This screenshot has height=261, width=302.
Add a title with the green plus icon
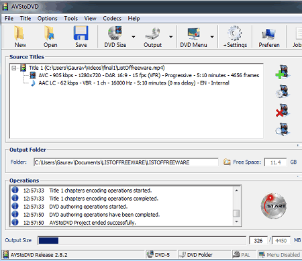tap(283, 72)
